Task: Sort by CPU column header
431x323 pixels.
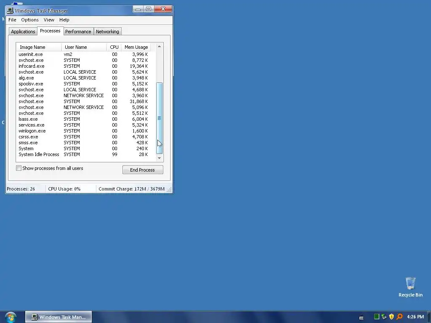Action: pyautogui.click(x=114, y=47)
